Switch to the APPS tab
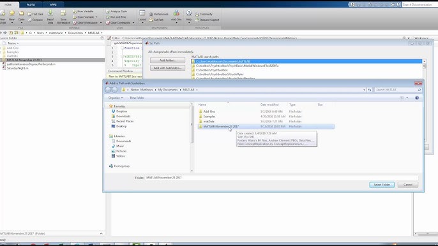The width and height of the screenshot is (438, 246). click(53, 4)
